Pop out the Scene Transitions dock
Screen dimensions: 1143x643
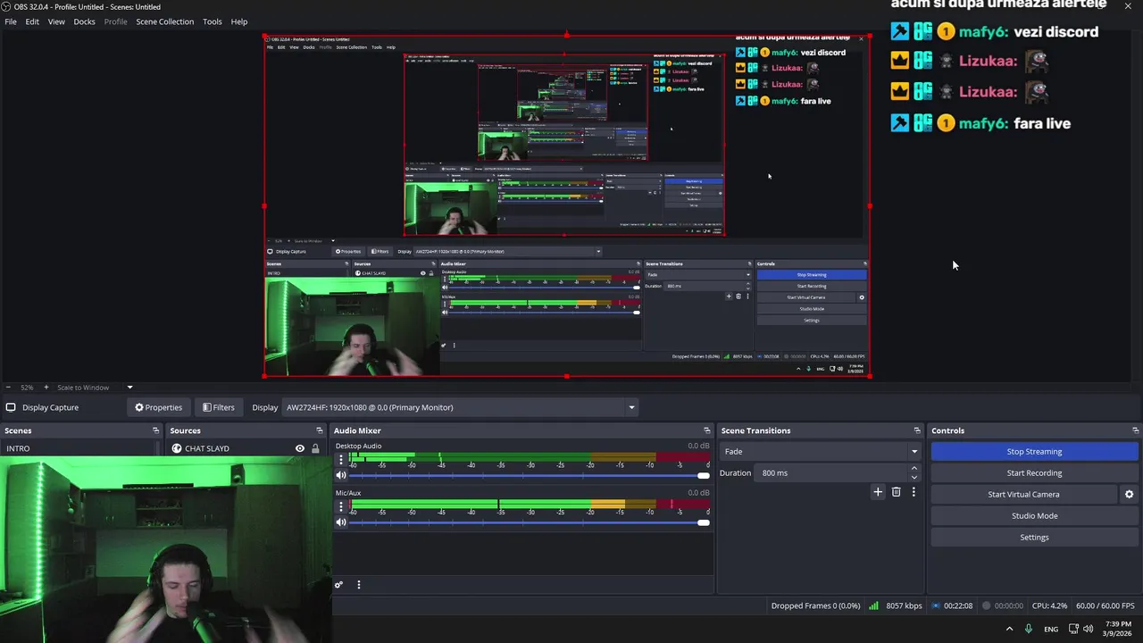click(x=916, y=430)
